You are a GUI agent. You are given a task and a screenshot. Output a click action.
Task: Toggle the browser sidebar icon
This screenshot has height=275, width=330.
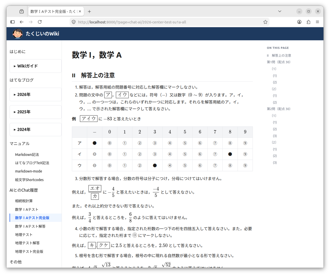coord(13,22)
